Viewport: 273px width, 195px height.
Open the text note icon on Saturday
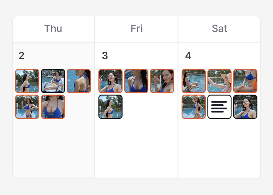(x=219, y=107)
